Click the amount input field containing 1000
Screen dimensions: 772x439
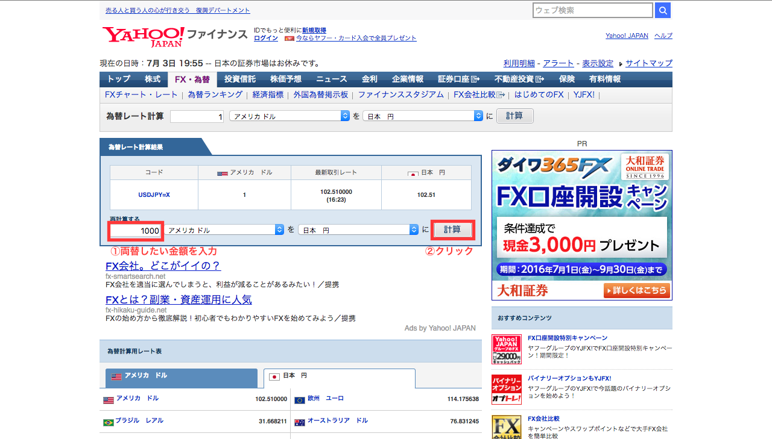pos(136,231)
